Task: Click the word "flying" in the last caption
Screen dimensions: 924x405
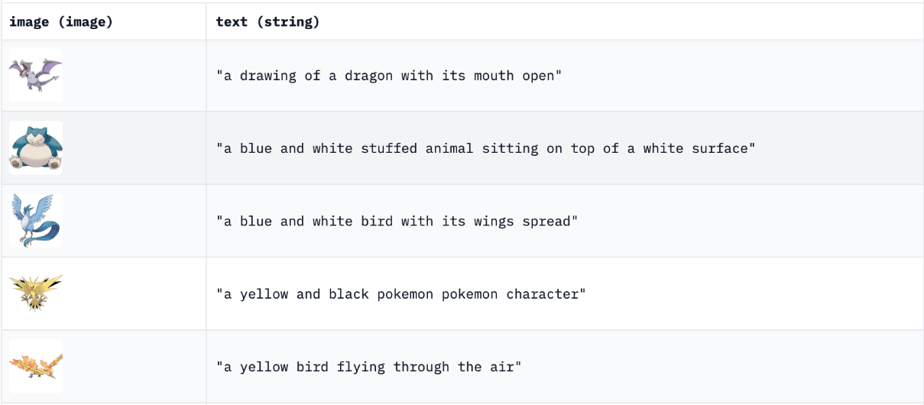Action: 361,366
